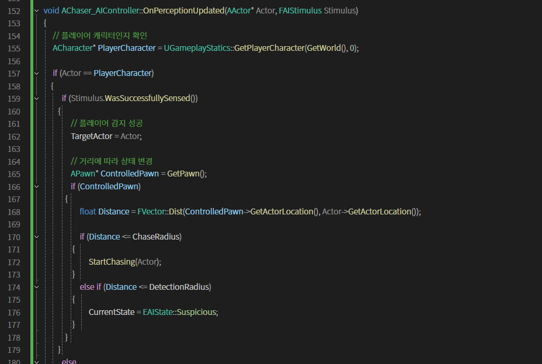Click GetPlayerCharacter call on line 155

[269, 48]
